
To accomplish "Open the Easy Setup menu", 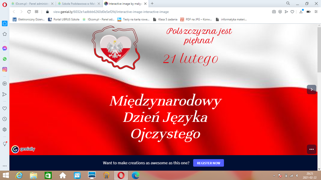I will click(x=316, y=12).
